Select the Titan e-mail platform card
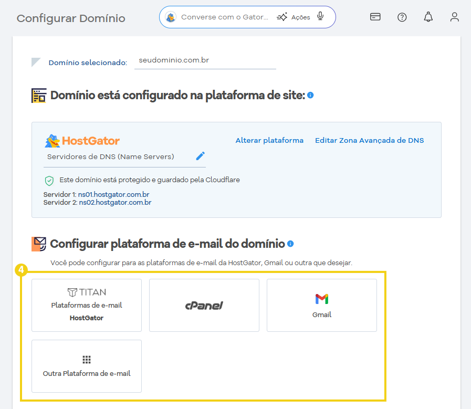 pos(86,305)
